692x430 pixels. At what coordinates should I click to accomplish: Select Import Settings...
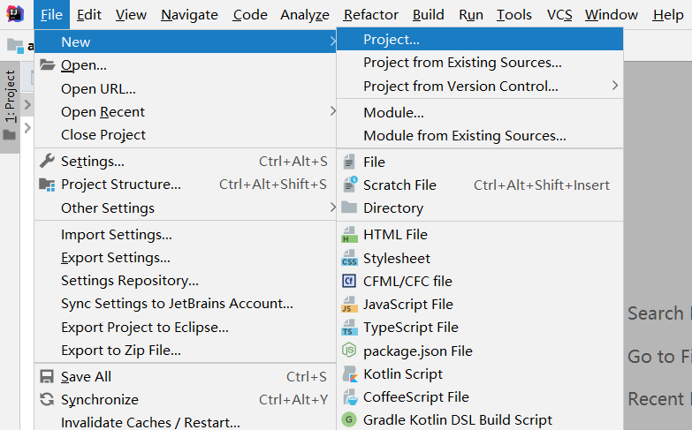(x=186, y=235)
